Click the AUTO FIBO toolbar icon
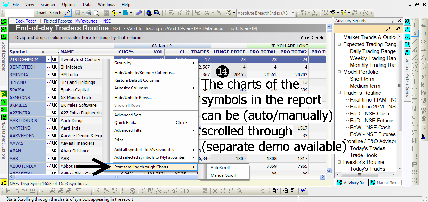The width and height of the screenshot is (428, 202). click(x=303, y=13)
